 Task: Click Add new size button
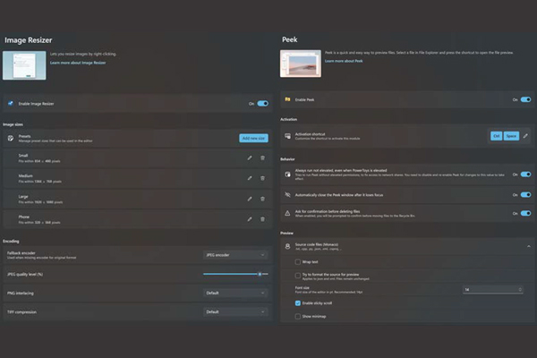coord(253,138)
